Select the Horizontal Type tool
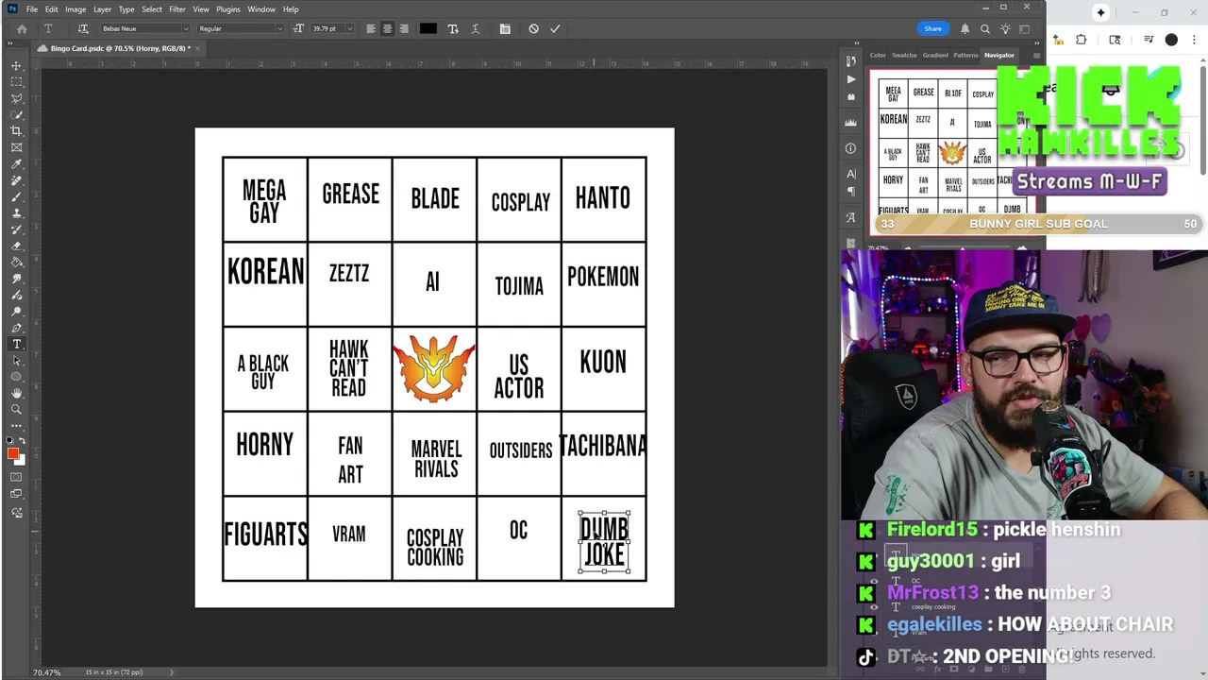 pyautogui.click(x=17, y=344)
